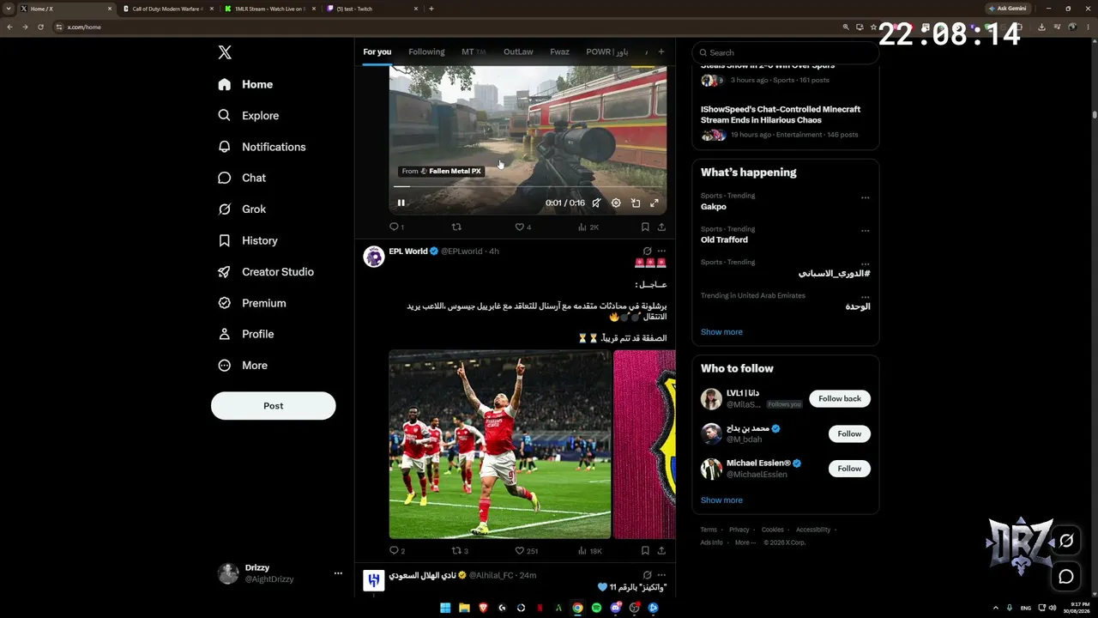Open History in the sidebar
This screenshot has width=1098, height=618.
click(x=247, y=241)
